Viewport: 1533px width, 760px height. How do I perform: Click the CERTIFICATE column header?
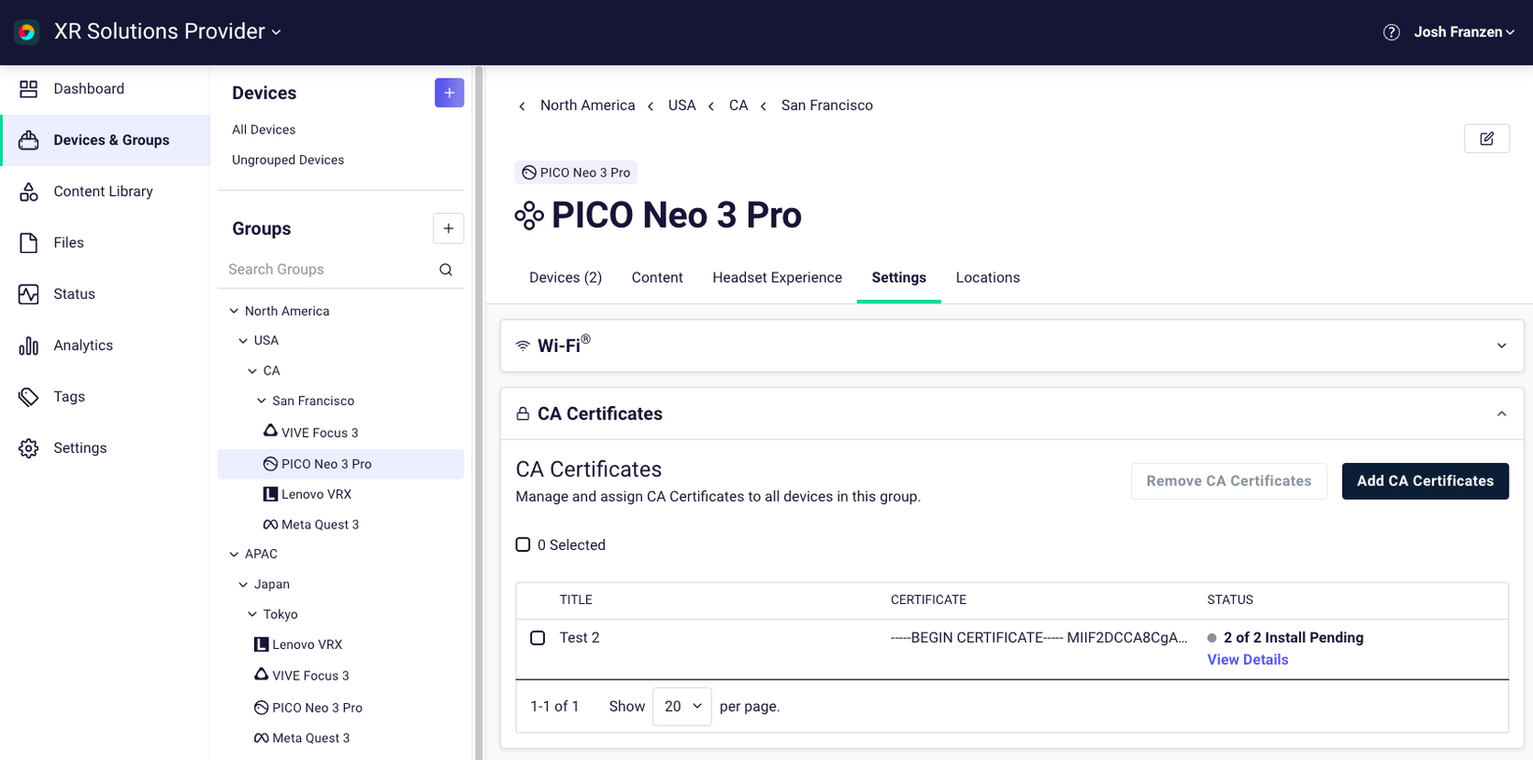coord(928,599)
